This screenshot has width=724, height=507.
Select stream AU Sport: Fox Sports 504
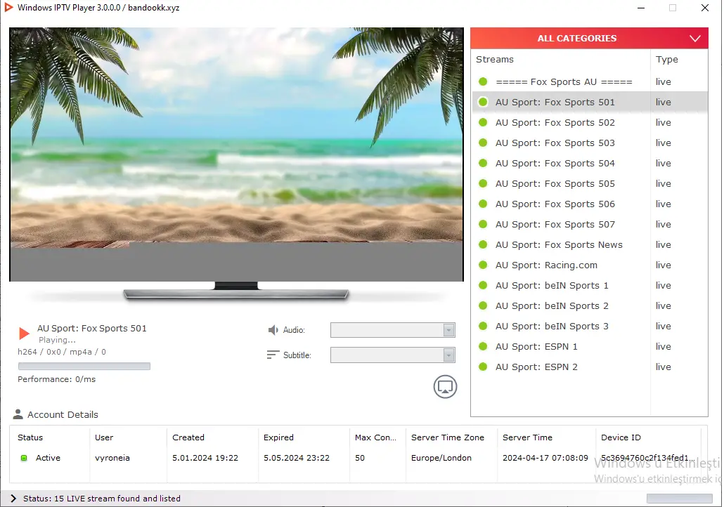(590, 163)
